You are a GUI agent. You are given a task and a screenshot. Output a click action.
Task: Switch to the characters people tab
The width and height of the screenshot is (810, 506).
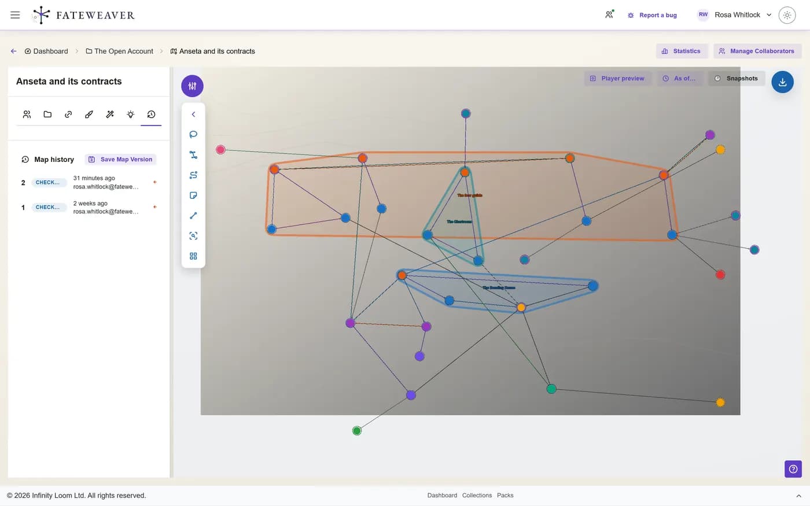pos(27,115)
